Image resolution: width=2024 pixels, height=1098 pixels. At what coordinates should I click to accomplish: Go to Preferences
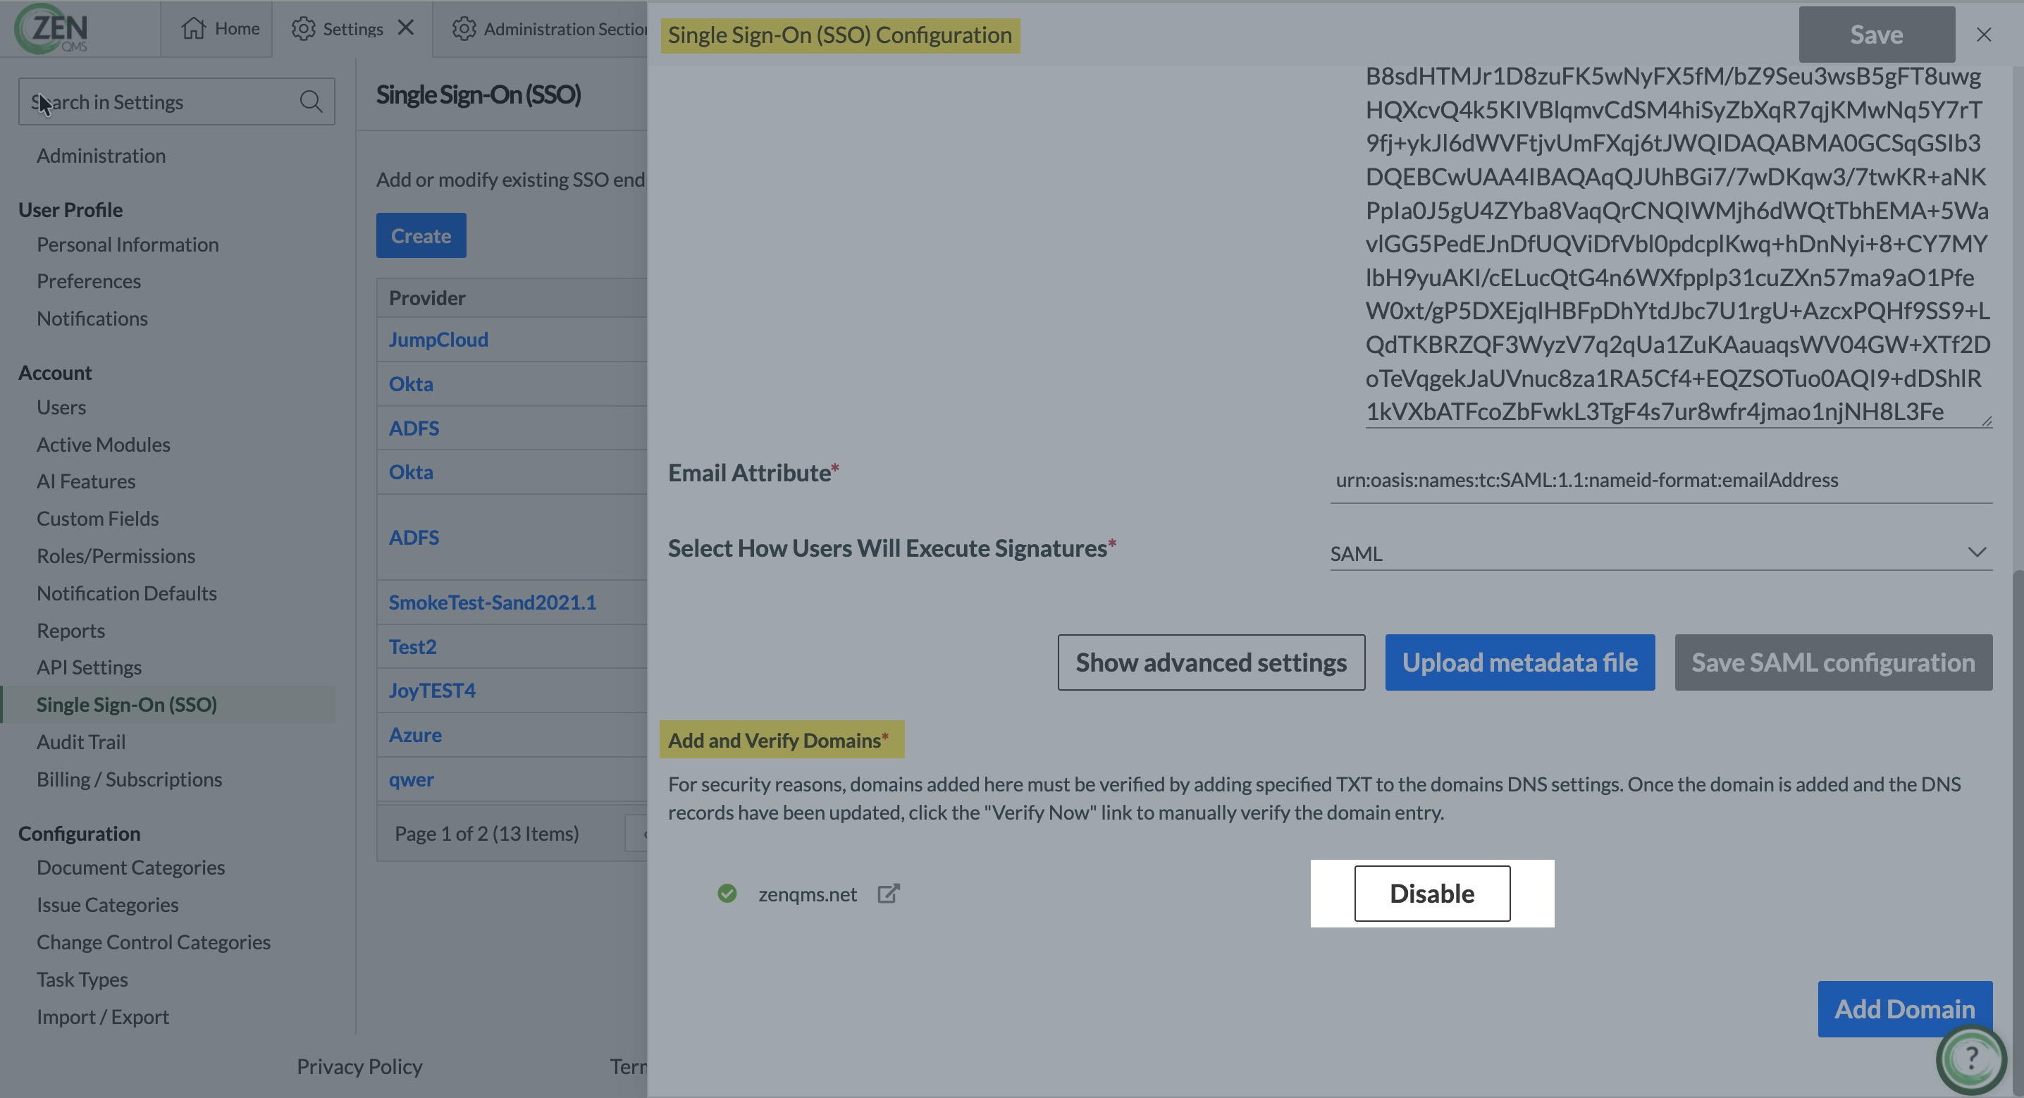(x=89, y=281)
